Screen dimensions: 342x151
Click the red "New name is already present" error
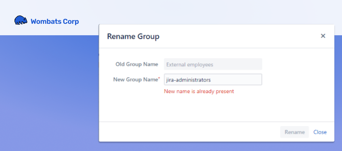pos(199,91)
